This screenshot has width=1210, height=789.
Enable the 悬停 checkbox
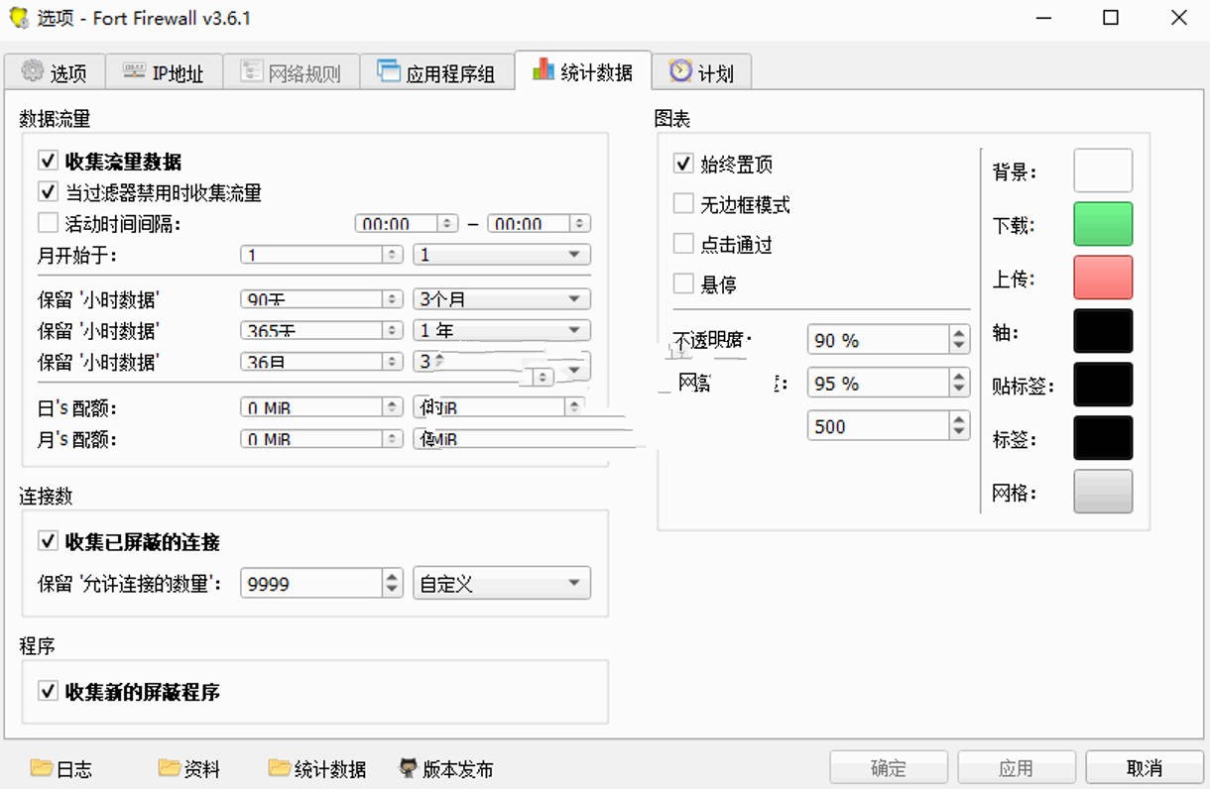coord(683,284)
